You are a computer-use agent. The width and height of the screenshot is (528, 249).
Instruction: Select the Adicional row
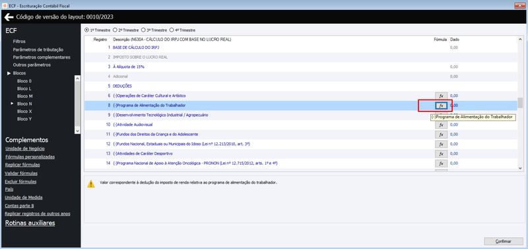click(x=300, y=76)
